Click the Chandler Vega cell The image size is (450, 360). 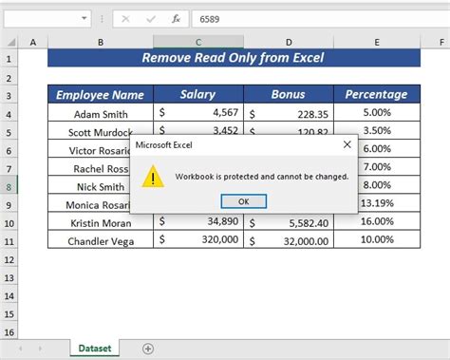pyautogui.click(x=101, y=239)
